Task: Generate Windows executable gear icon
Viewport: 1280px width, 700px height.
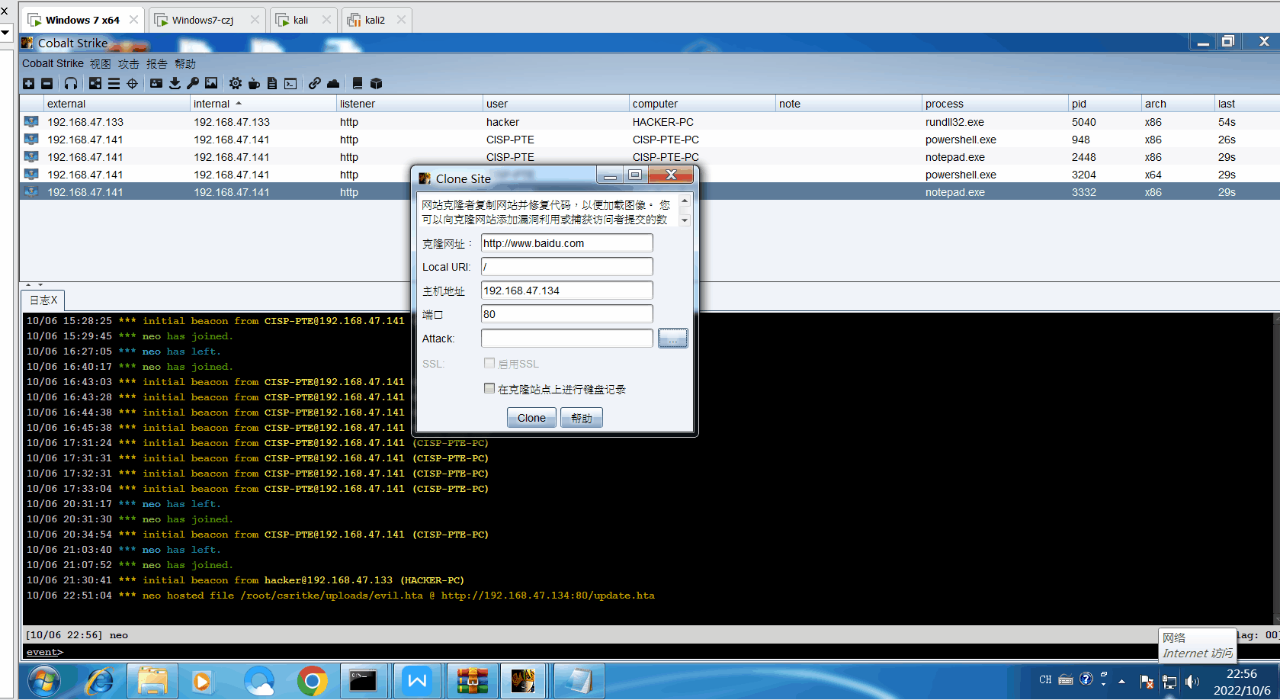Action: (x=236, y=84)
